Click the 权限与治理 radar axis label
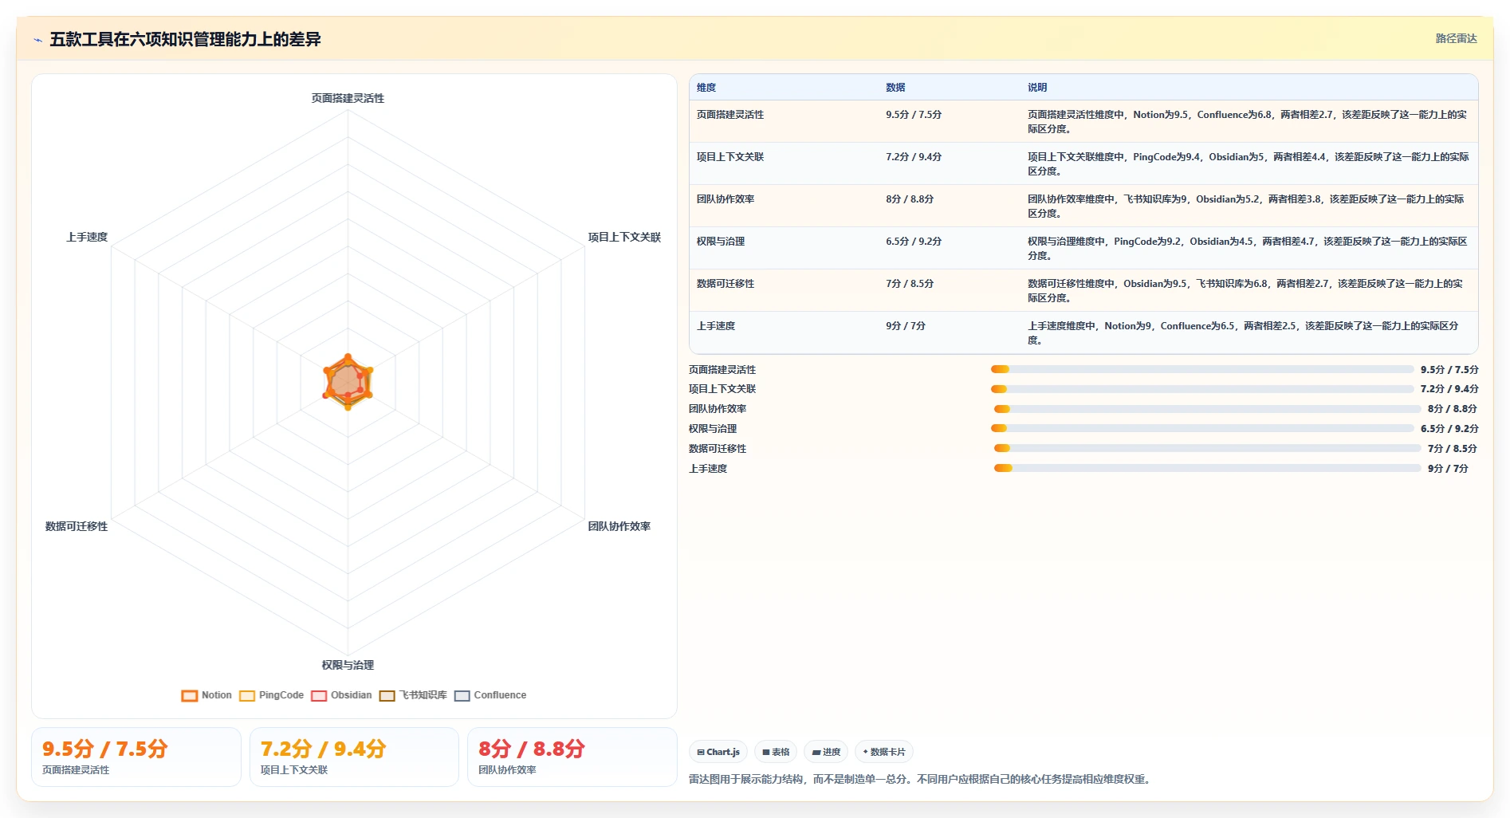Viewport: 1510px width, 818px height. [348, 665]
